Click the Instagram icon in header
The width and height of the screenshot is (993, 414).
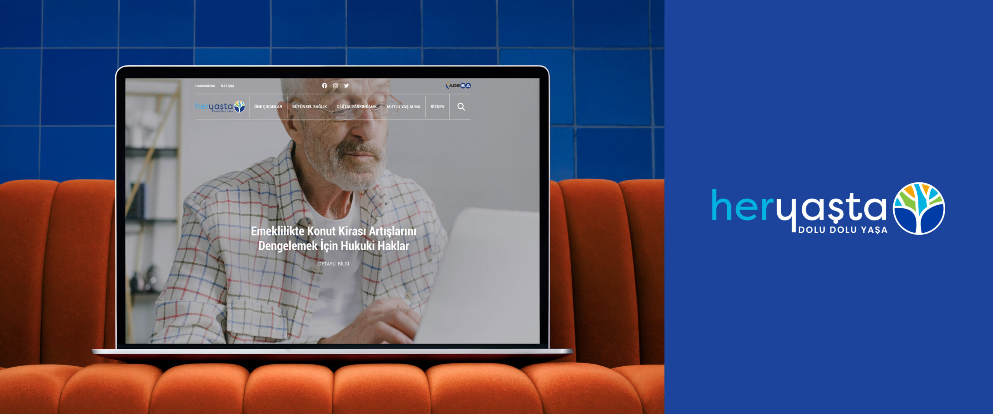[335, 86]
